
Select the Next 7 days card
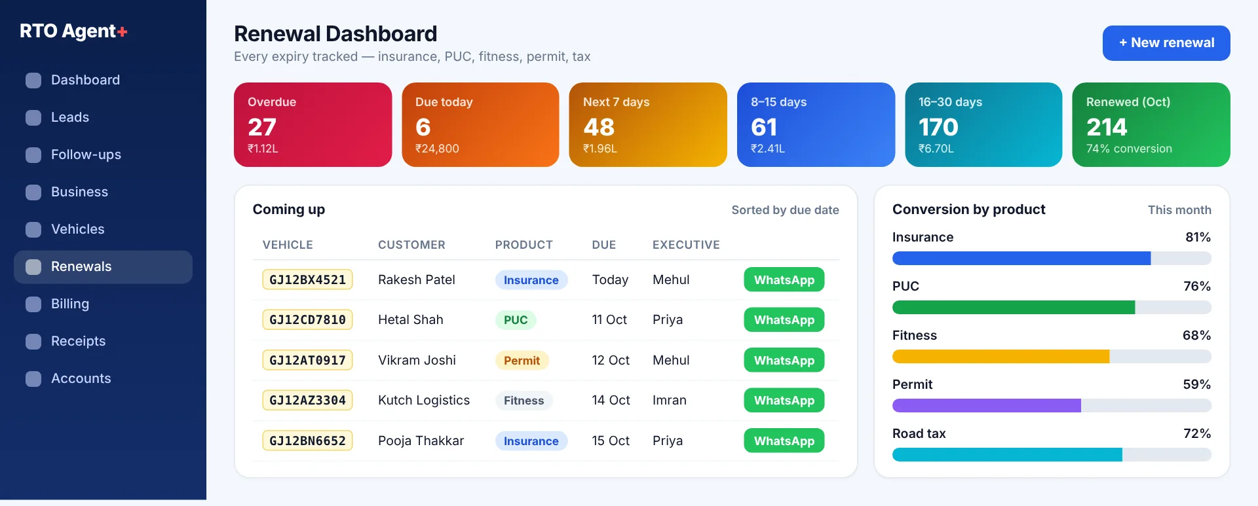(x=648, y=124)
